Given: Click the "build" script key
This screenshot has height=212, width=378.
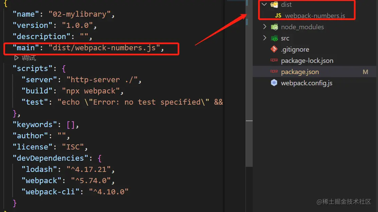Looking at the screenshot, I should coord(37,91).
